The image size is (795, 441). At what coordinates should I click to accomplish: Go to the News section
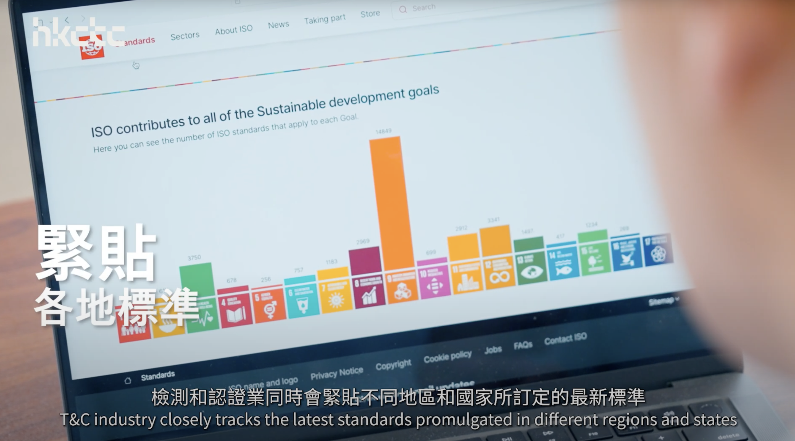pyautogui.click(x=278, y=24)
